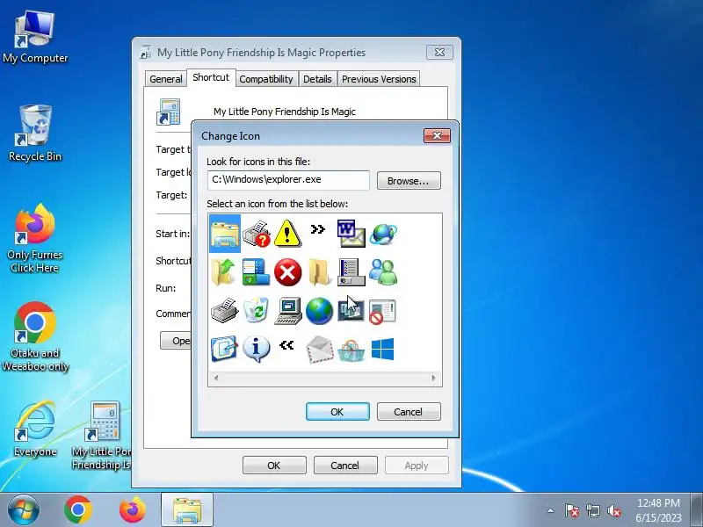
Task: Confirm Change Icon dialog with OK
Action: pyautogui.click(x=337, y=411)
